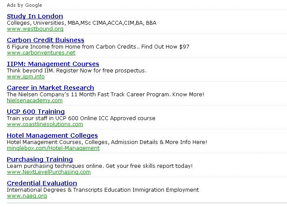Open the Career in Market Research ad
The image size is (287, 207).
click(x=50, y=88)
